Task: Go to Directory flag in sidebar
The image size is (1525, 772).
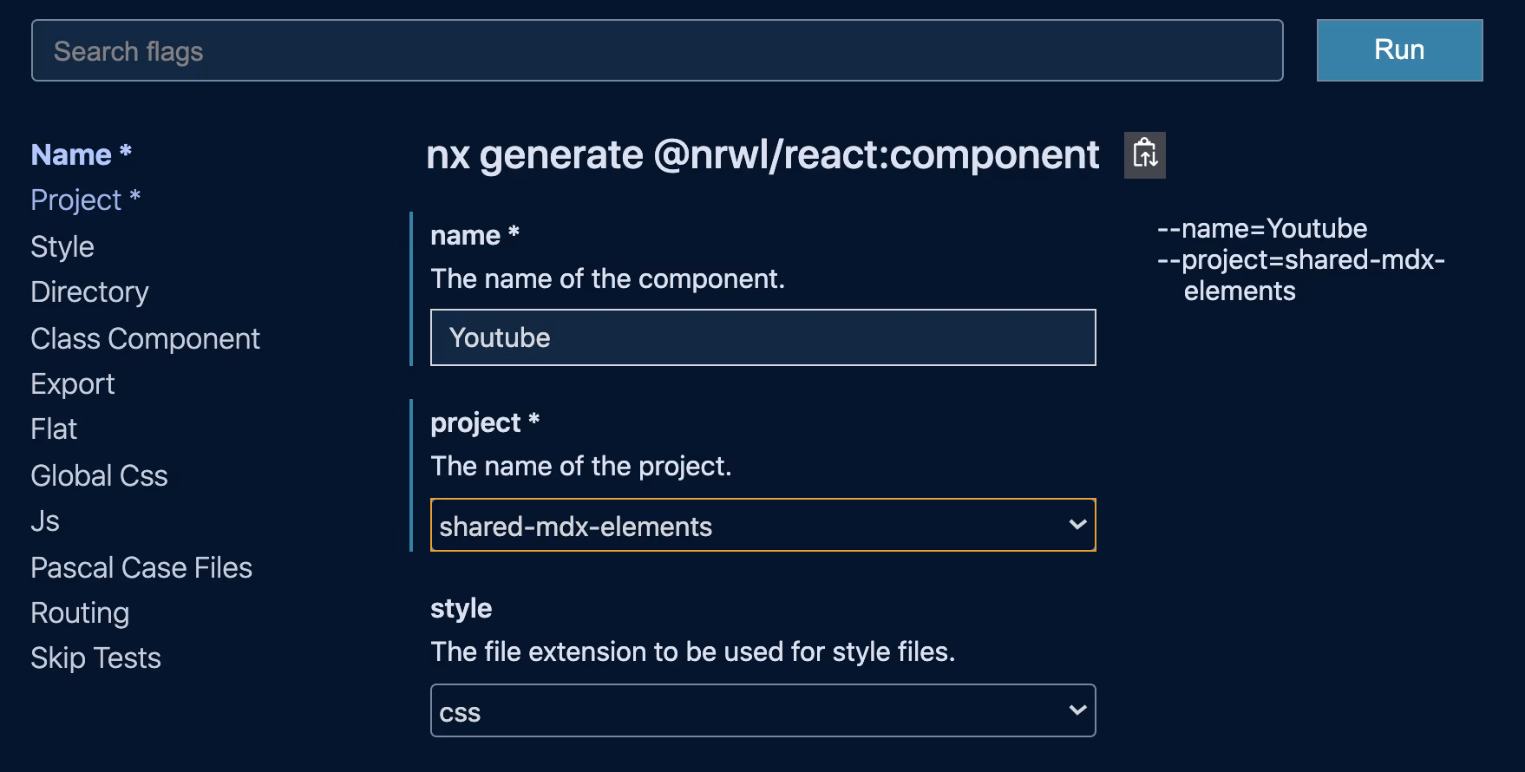Action: pos(89,292)
